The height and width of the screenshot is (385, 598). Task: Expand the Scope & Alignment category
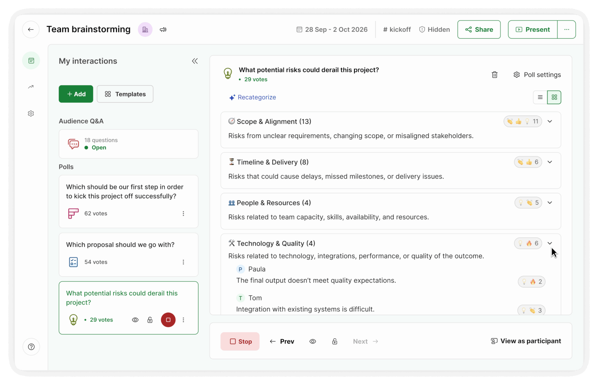(550, 121)
